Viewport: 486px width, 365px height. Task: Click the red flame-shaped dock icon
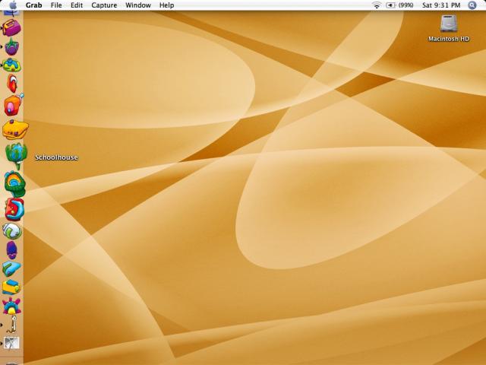click(12, 83)
